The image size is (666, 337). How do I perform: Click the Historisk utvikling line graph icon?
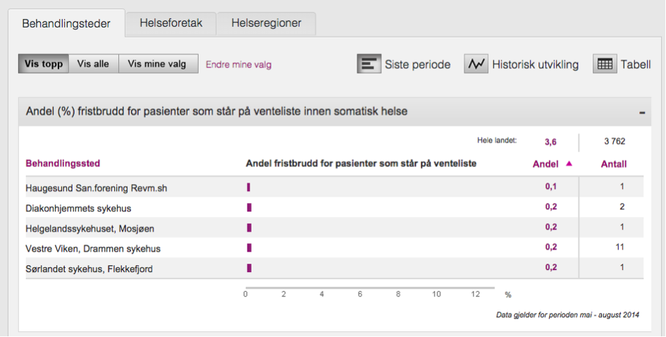[476, 64]
